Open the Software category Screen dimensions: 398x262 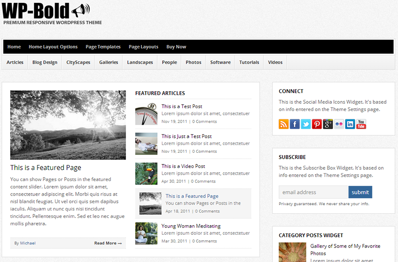tap(220, 62)
